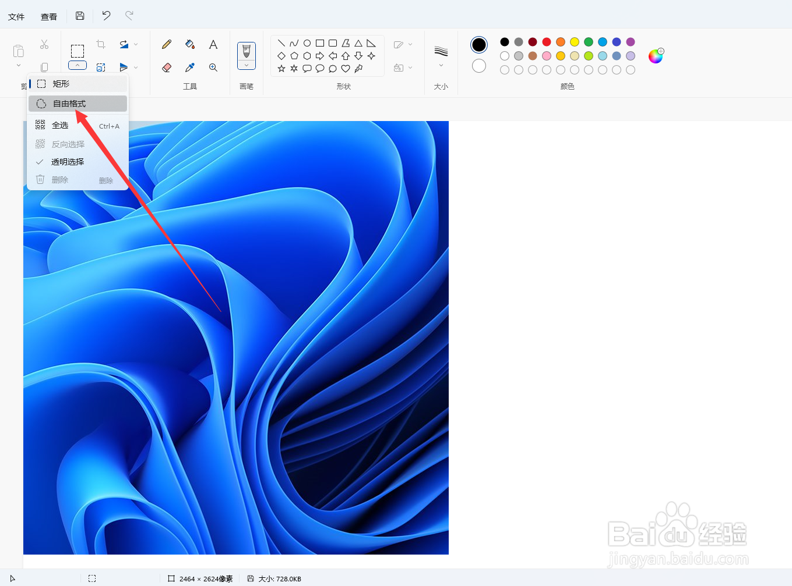
Task: Select the Eraser tool
Action: [x=167, y=68]
